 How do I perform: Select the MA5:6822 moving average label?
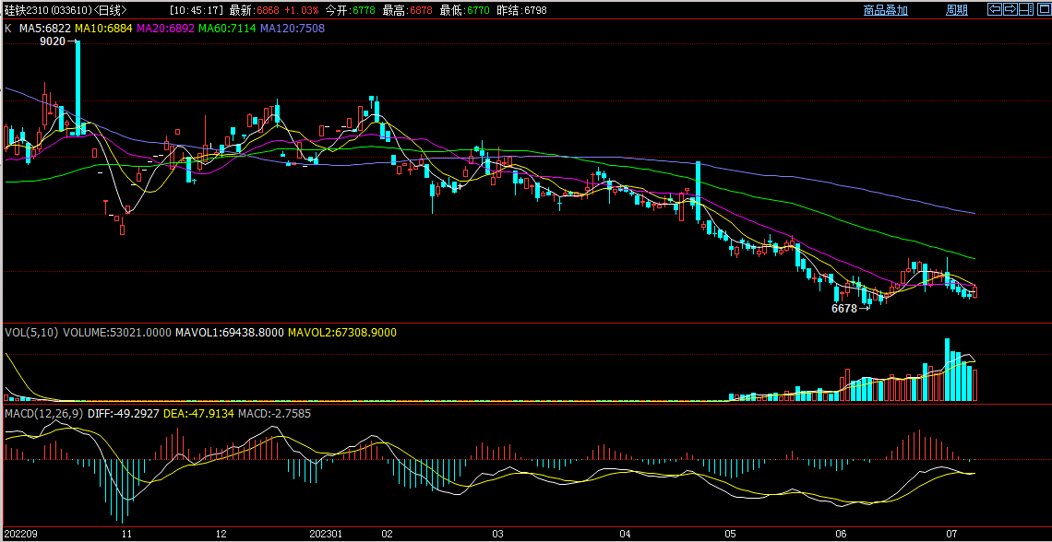45,29
